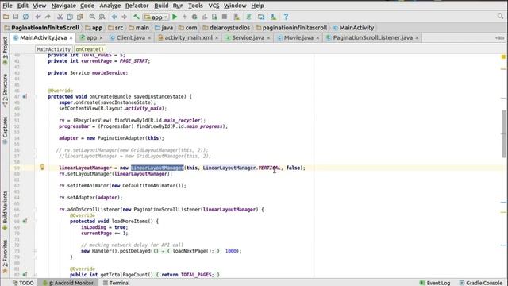Click the Project Structure icon
Image resolution: width=508 pixels, height=286 pixels.
coord(261,17)
